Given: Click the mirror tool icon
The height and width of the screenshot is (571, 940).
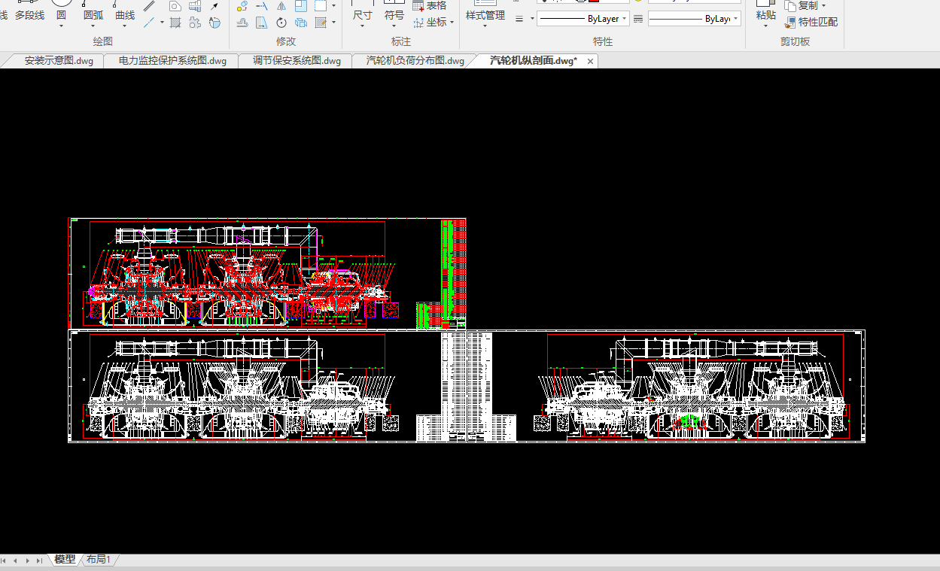Looking at the screenshot, I should click(281, 6).
